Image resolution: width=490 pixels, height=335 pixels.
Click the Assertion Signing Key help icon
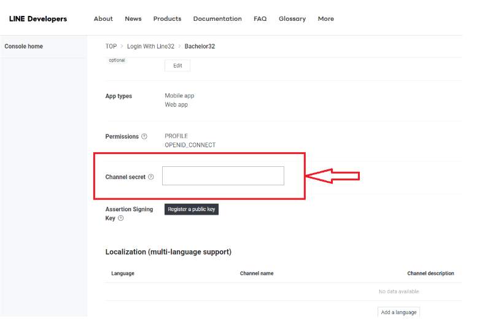(x=121, y=218)
